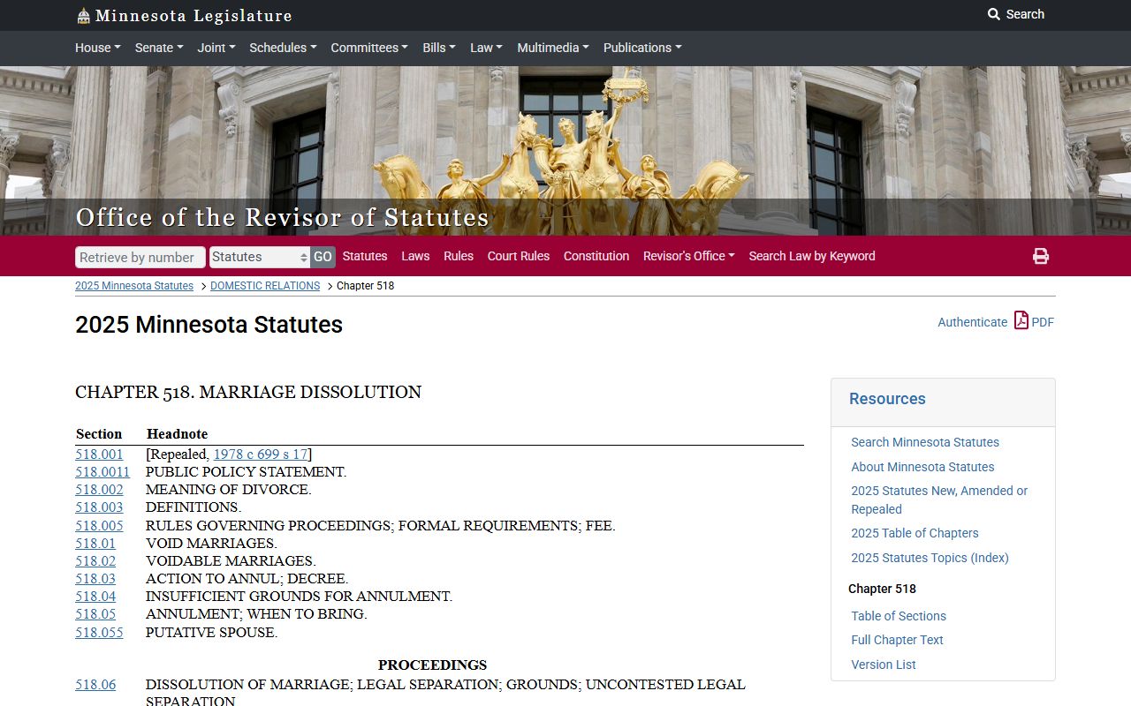1131x706 pixels.
Task: Open Search Law by Keyword
Action: tap(812, 256)
